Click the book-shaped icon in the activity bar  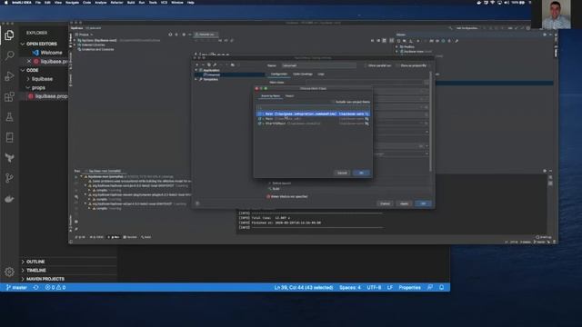tap(9, 137)
